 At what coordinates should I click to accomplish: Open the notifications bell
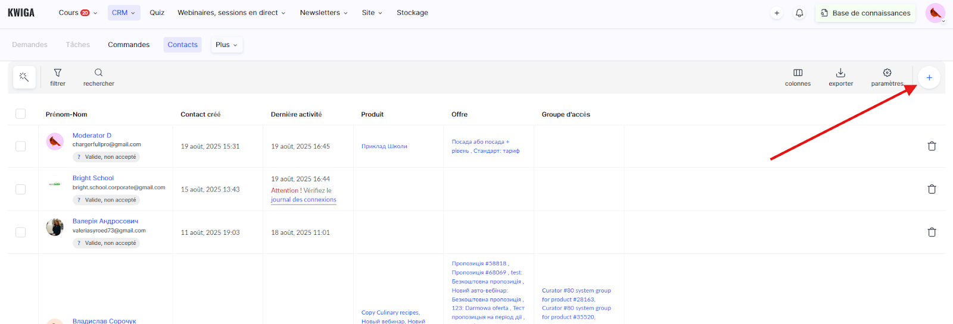(799, 13)
